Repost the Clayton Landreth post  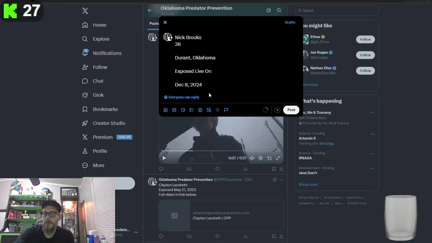pos(189,236)
